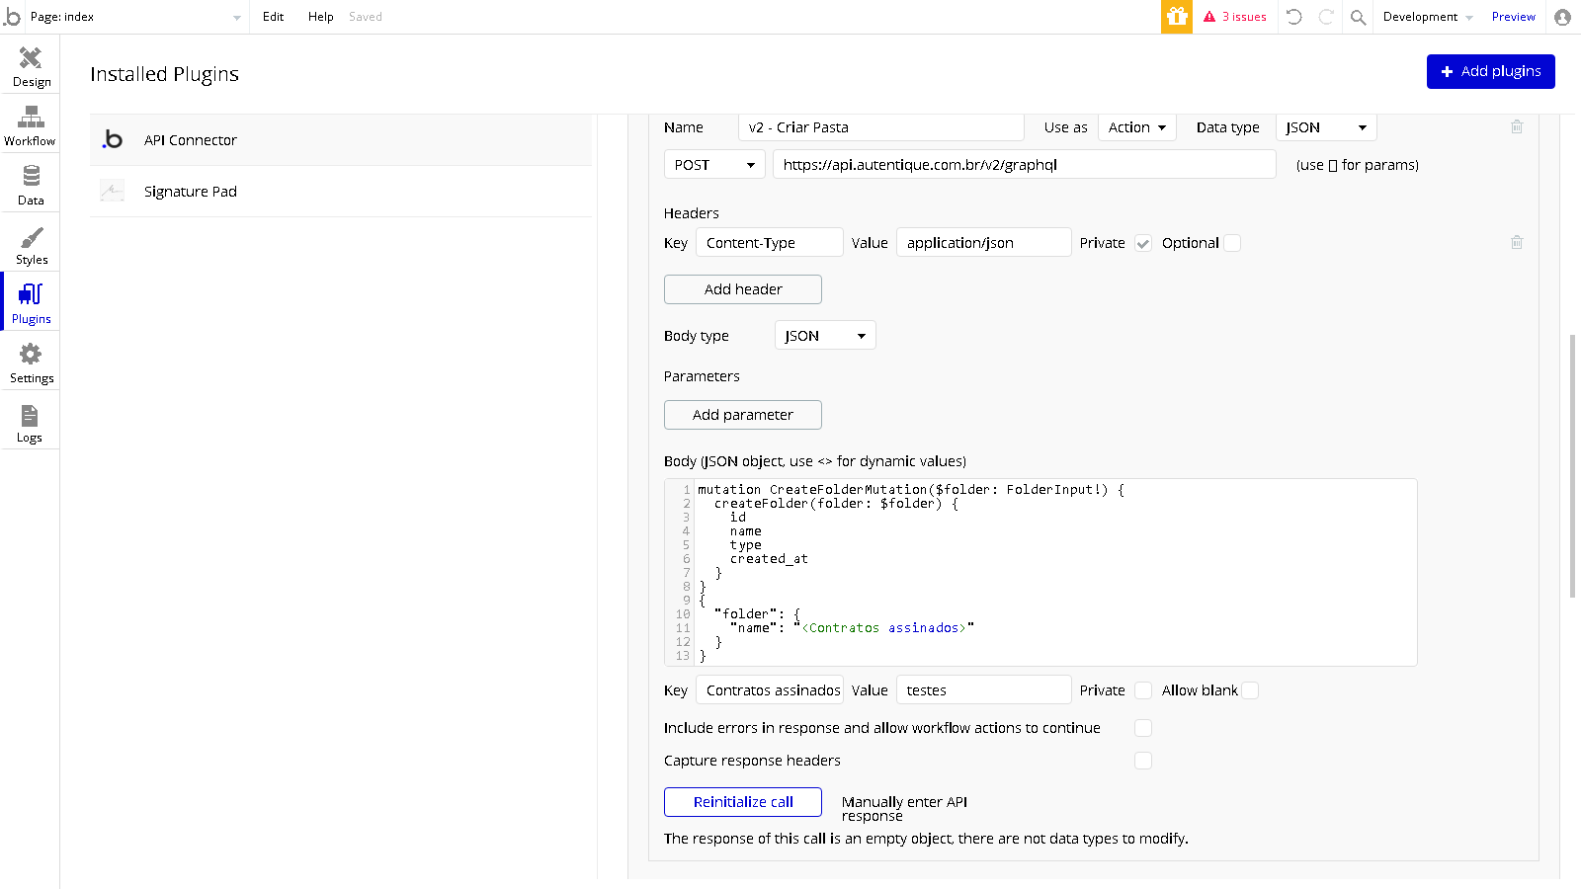Click the redo arrow icon
The image size is (1581, 889).
pos(1326,17)
